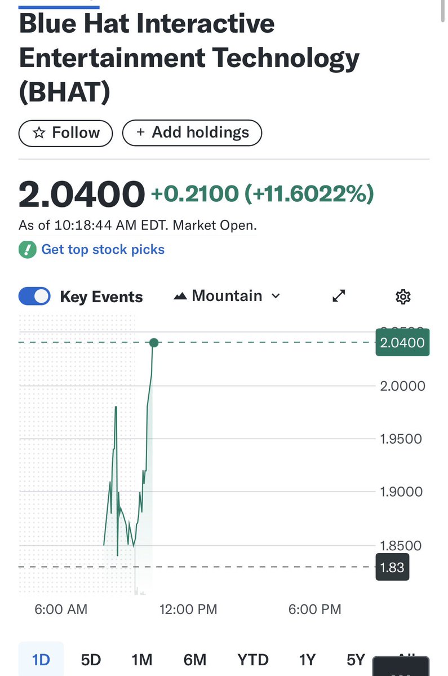Click the +0.2100 (+11.6022%) change text
The image size is (448, 676).
point(263,193)
